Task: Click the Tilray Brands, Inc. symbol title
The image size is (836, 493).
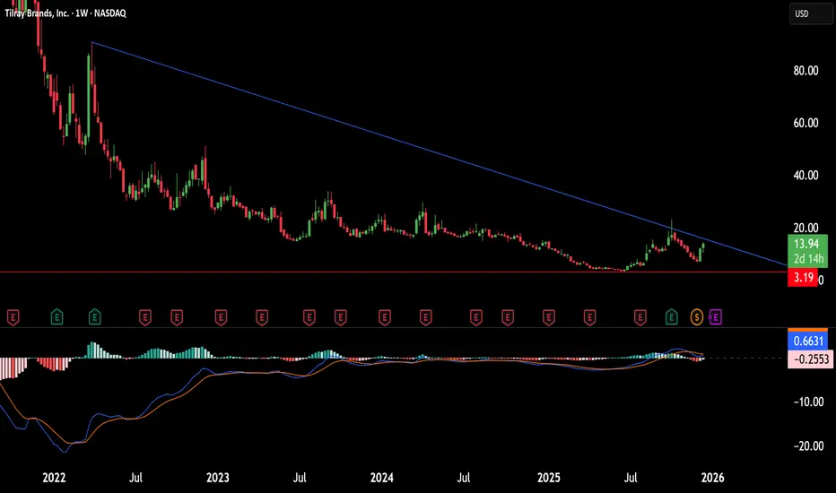Action: (37, 13)
